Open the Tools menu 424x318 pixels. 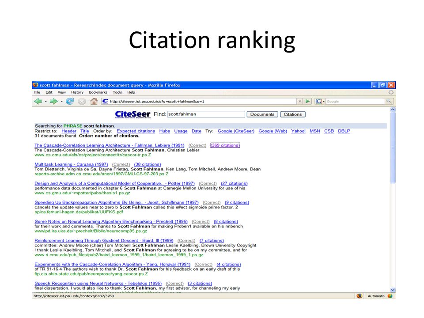[117, 92]
